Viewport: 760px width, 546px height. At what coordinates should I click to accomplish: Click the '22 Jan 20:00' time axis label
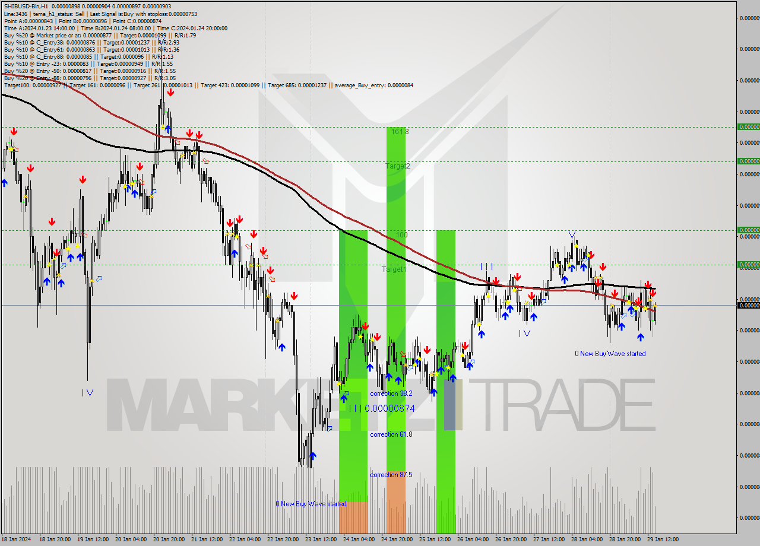pyautogui.click(x=284, y=539)
